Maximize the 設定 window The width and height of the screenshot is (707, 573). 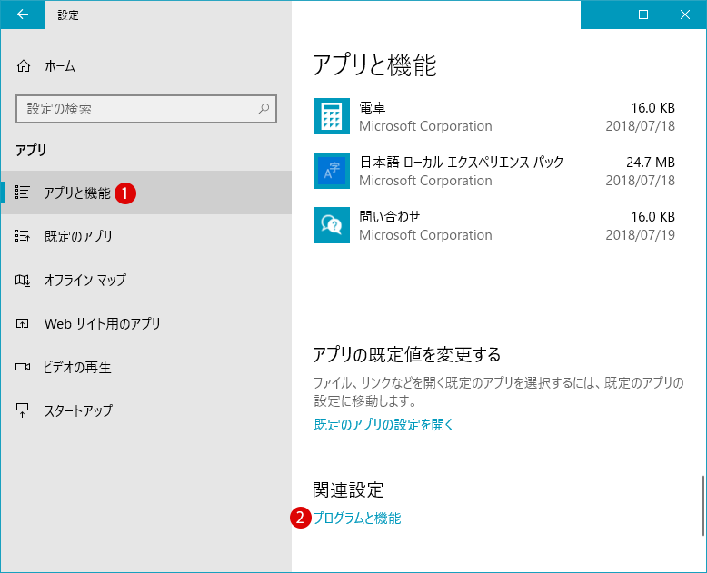(x=643, y=15)
